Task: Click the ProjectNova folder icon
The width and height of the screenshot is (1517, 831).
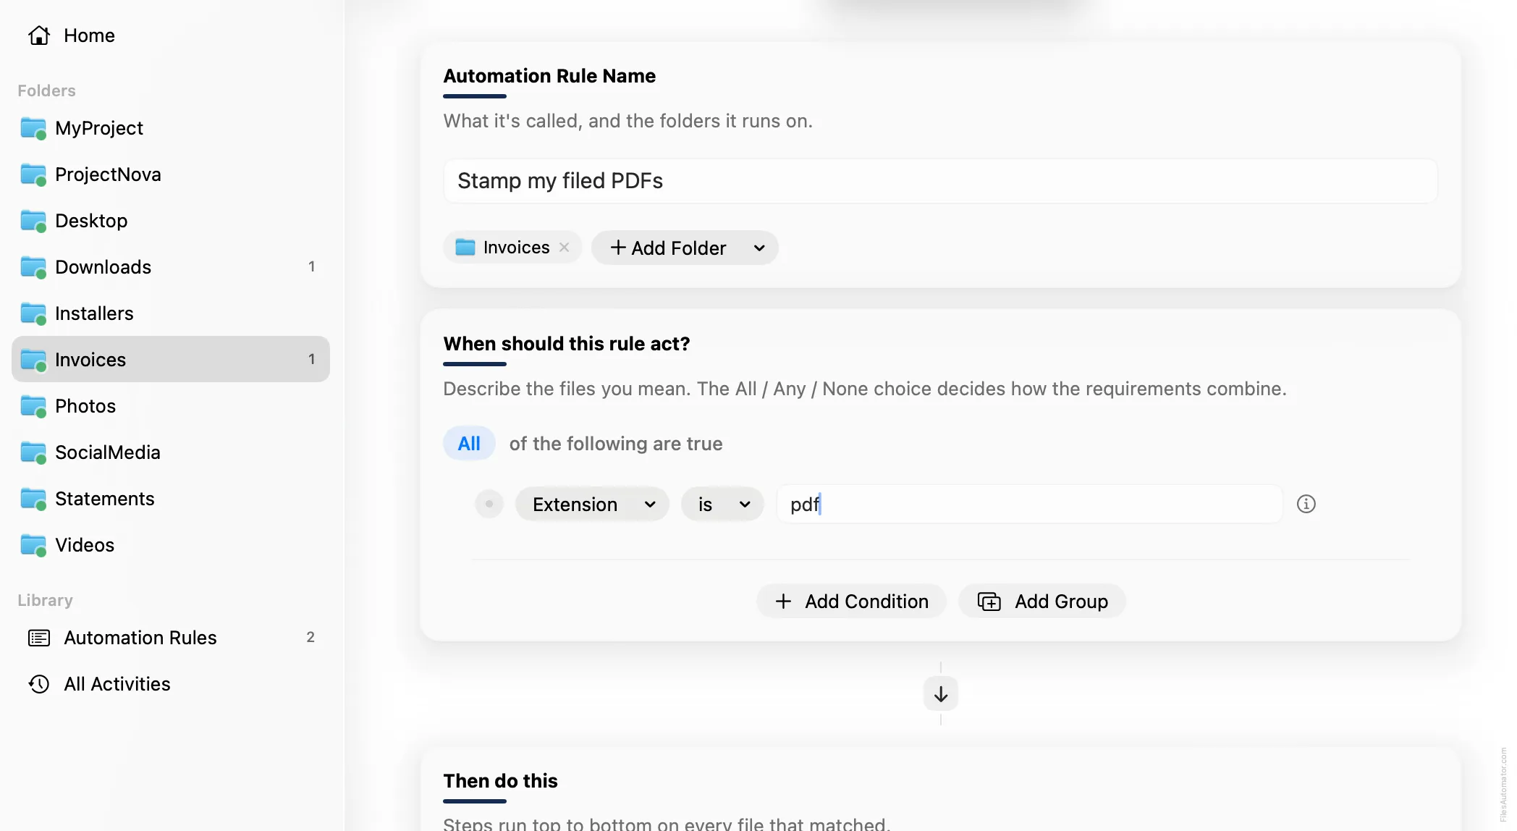Action: [x=33, y=174]
